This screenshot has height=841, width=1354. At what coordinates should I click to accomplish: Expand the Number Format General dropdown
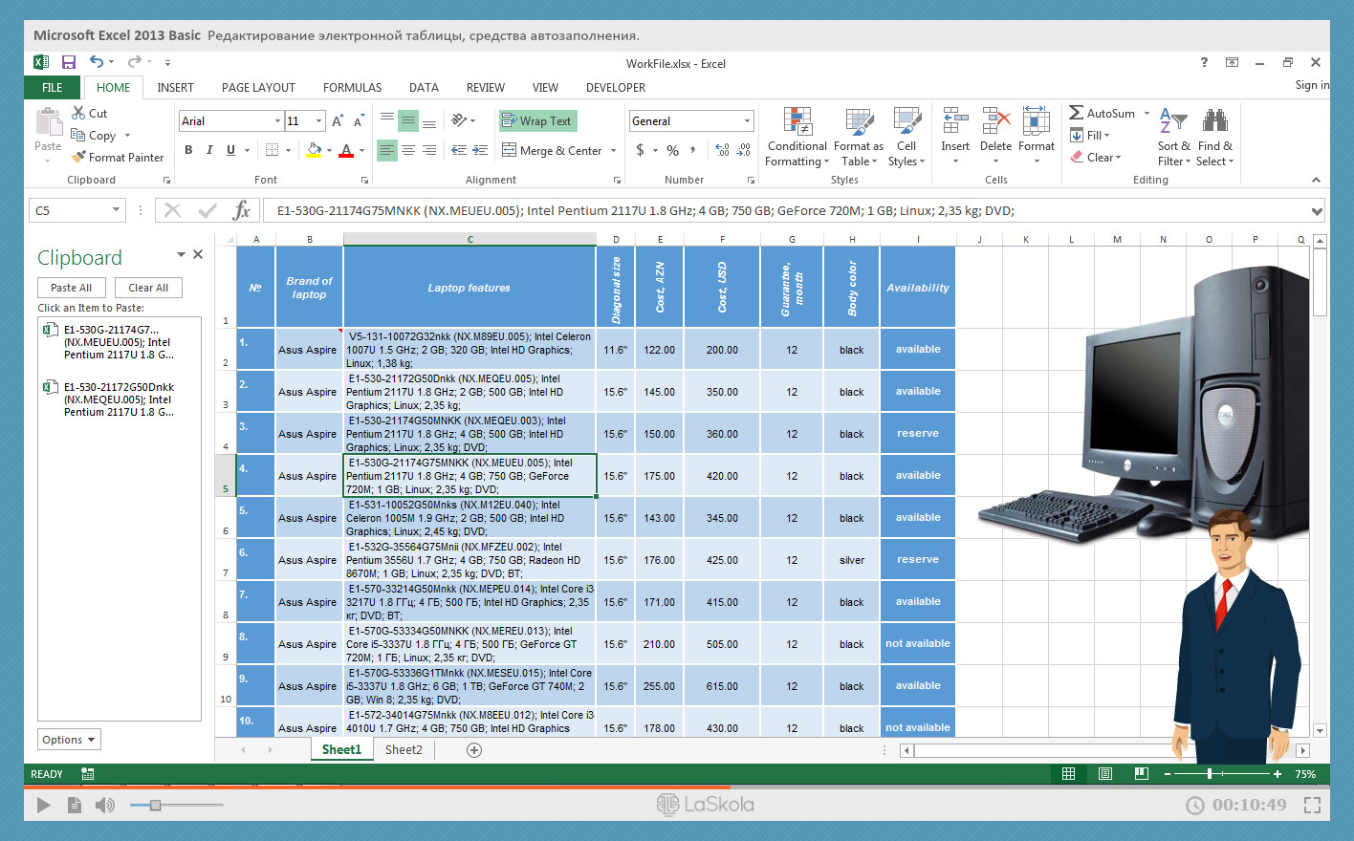[x=747, y=121]
